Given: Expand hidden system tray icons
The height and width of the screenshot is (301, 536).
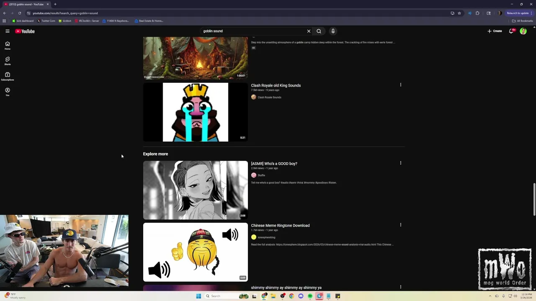Looking at the screenshot, I should tap(490, 296).
